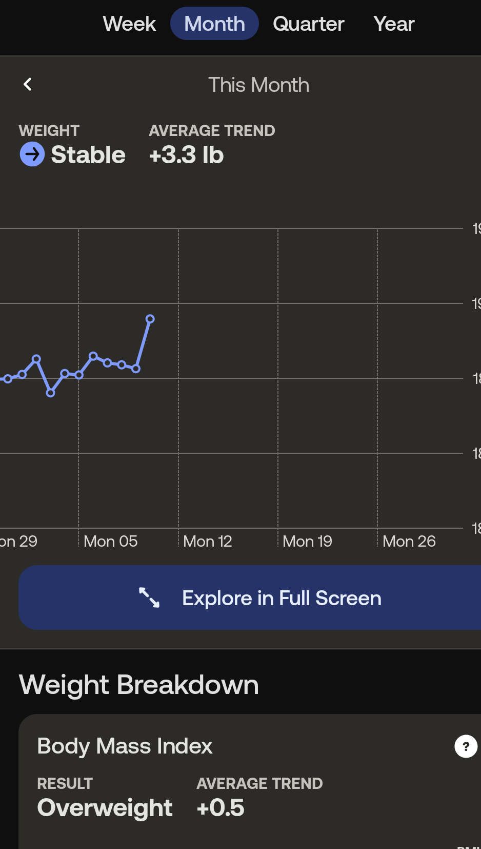Go back to the previous month
The height and width of the screenshot is (849, 481).
pos(28,84)
